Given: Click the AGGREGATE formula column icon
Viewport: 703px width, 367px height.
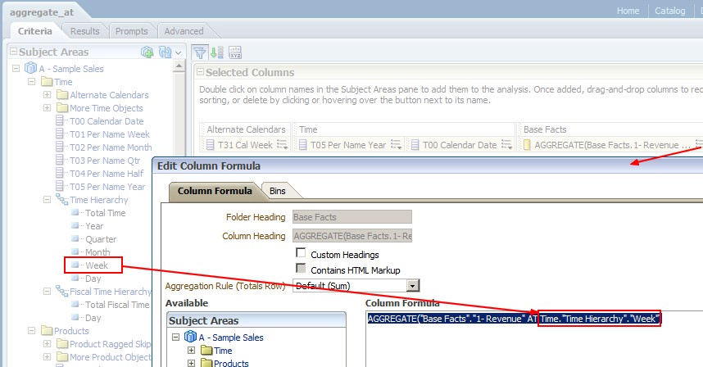Looking at the screenshot, I should 527,145.
